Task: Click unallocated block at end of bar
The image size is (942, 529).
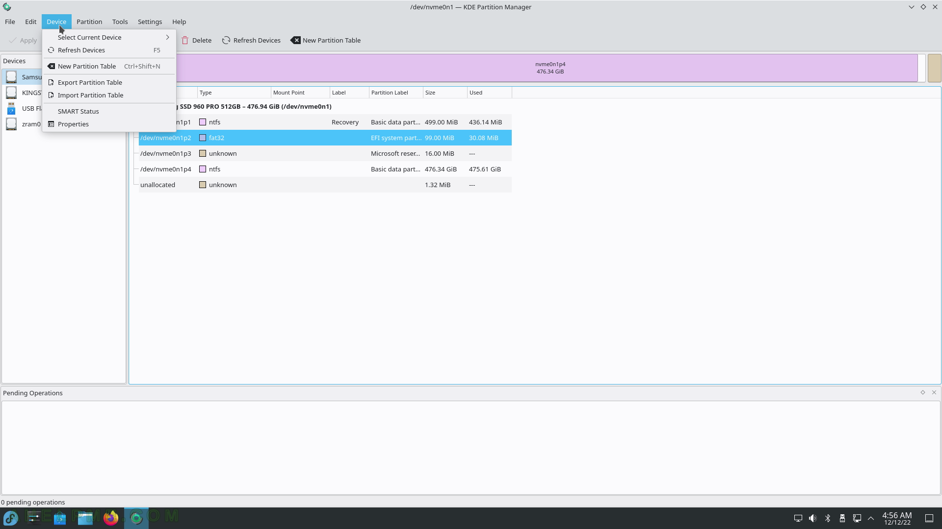Action: tap(934, 68)
